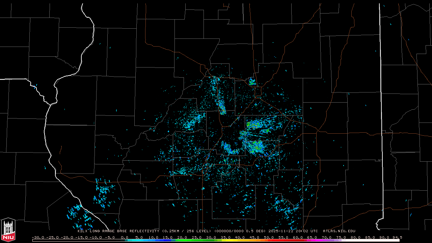Pick the green 25.0 dBZ scale segment
Screen dimensions: 432x243
coord(196,240)
